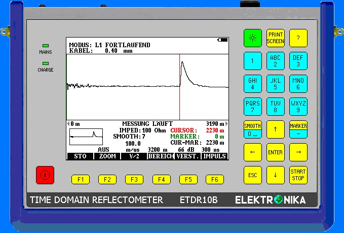344x233 pixels.
Task: Click the ESC key
Action: 252,175
